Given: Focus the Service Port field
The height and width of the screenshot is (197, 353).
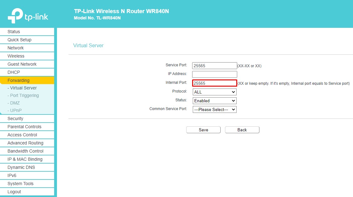Looking at the screenshot, I should click(215, 66).
